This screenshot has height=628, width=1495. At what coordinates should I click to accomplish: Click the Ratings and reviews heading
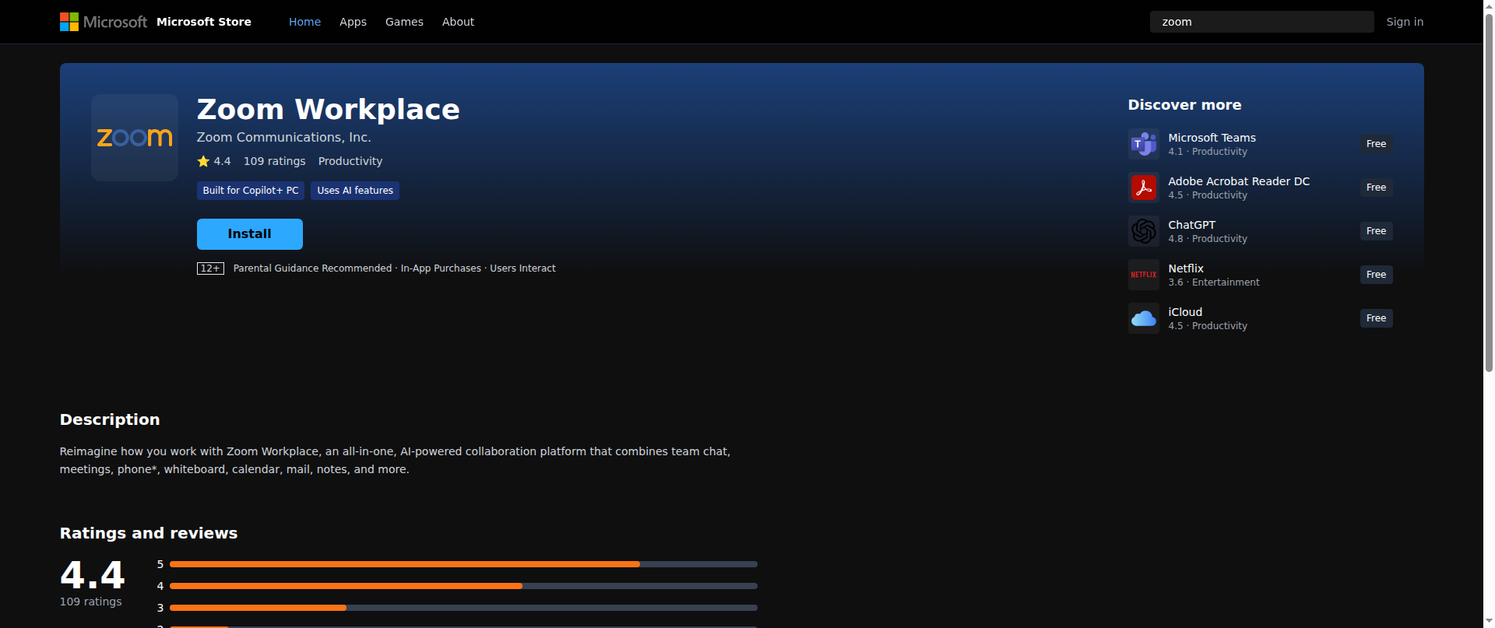pos(149,533)
